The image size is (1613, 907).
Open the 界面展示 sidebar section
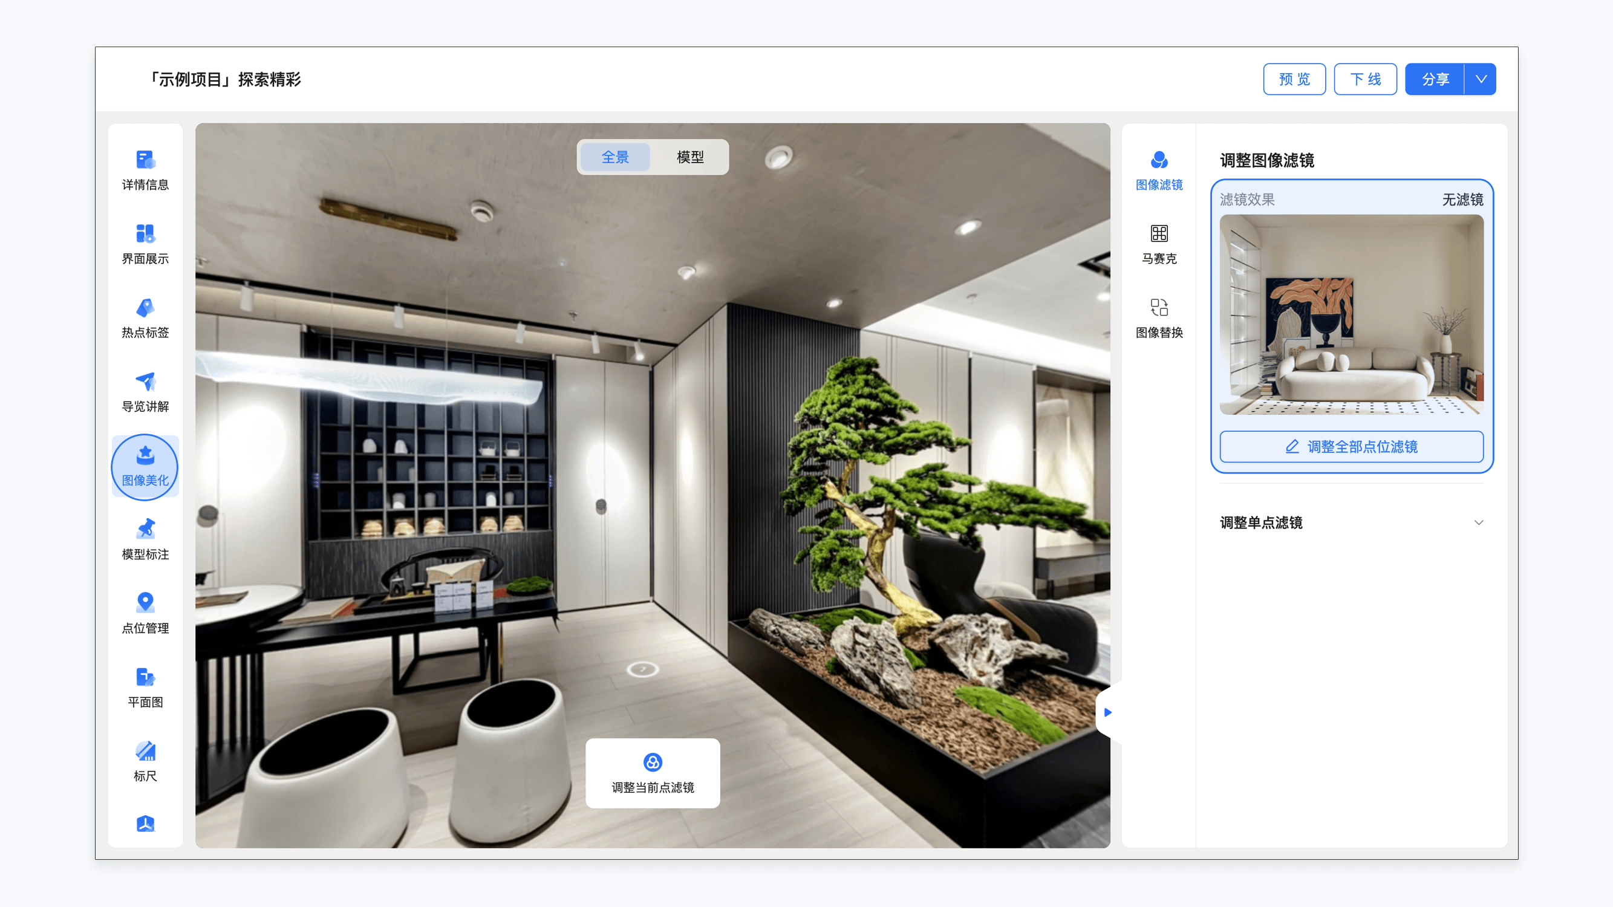[x=145, y=244]
